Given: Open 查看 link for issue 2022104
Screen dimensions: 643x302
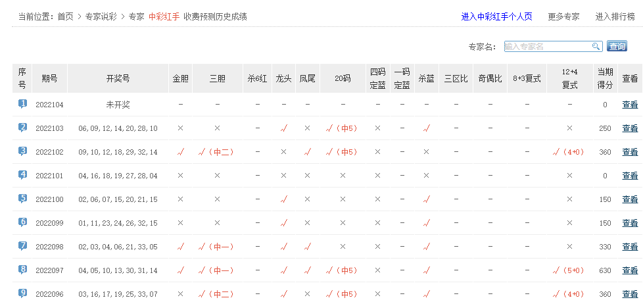Looking at the screenshot, I should click(x=630, y=105).
